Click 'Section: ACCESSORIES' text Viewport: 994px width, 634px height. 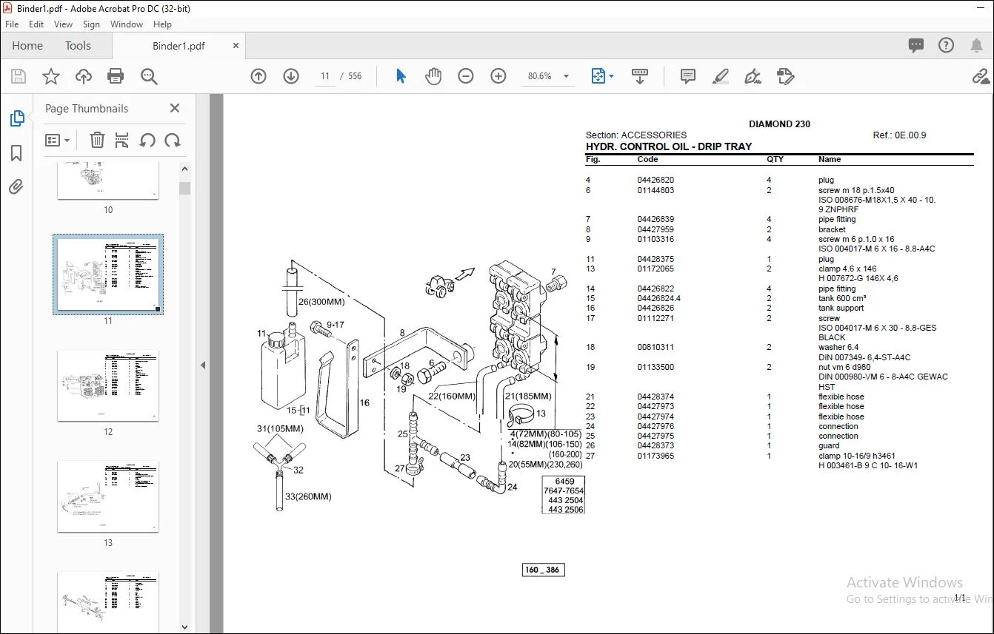[x=636, y=135]
